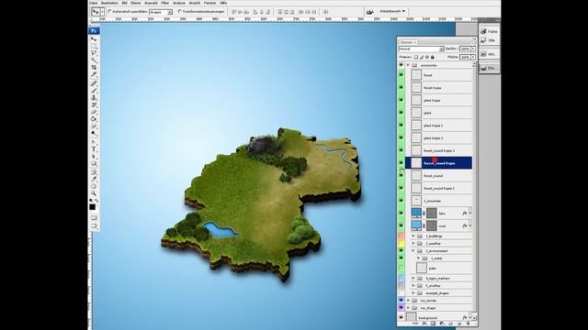Select the Notes tool

tap(94, 171)
